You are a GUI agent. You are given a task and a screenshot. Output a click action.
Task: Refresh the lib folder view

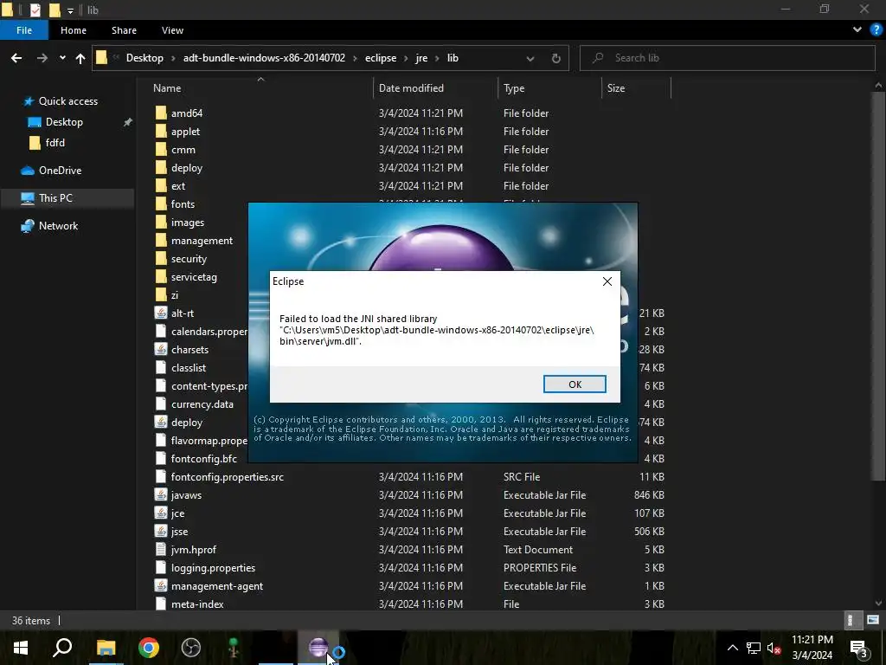[556, 58]
